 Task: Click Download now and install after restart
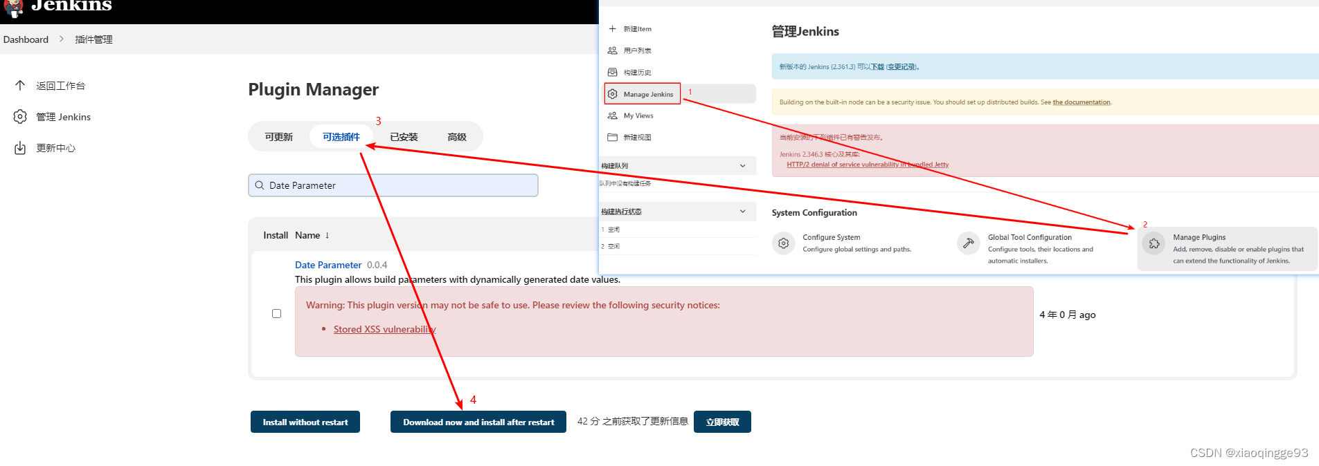tap(478, 422)
